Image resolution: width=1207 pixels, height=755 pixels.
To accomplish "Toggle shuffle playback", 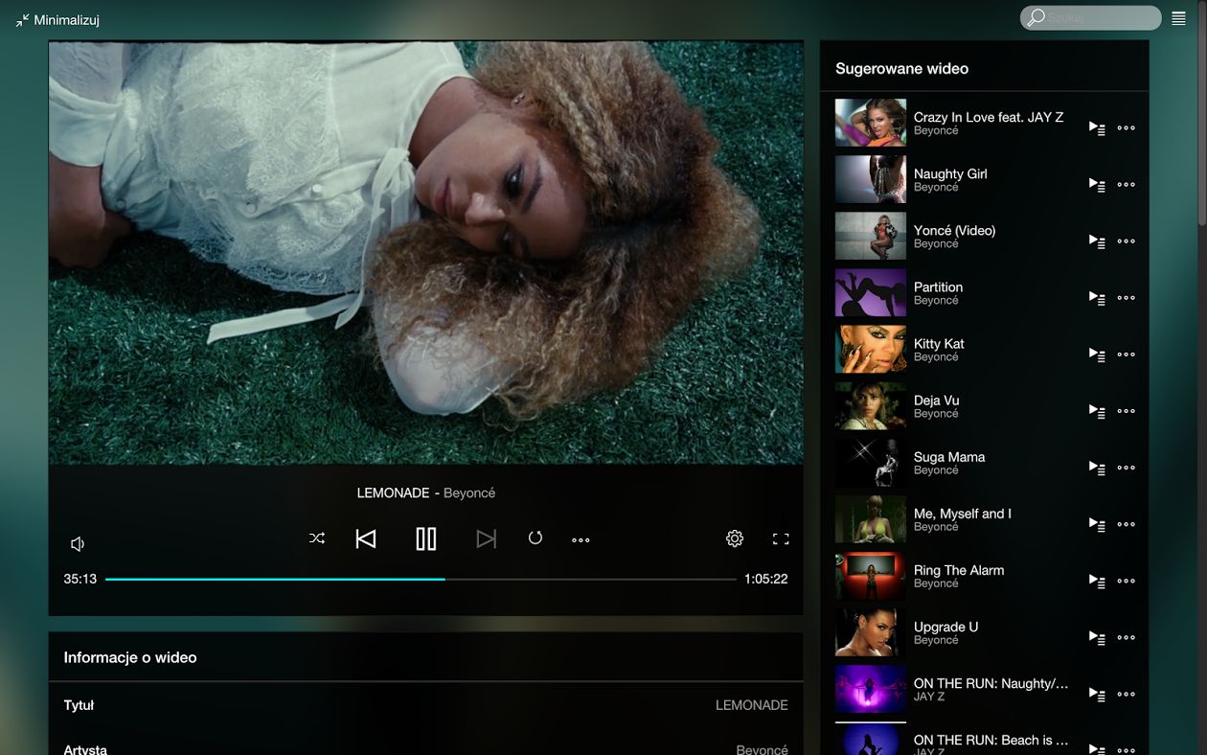I will click(x=317, y=538).
